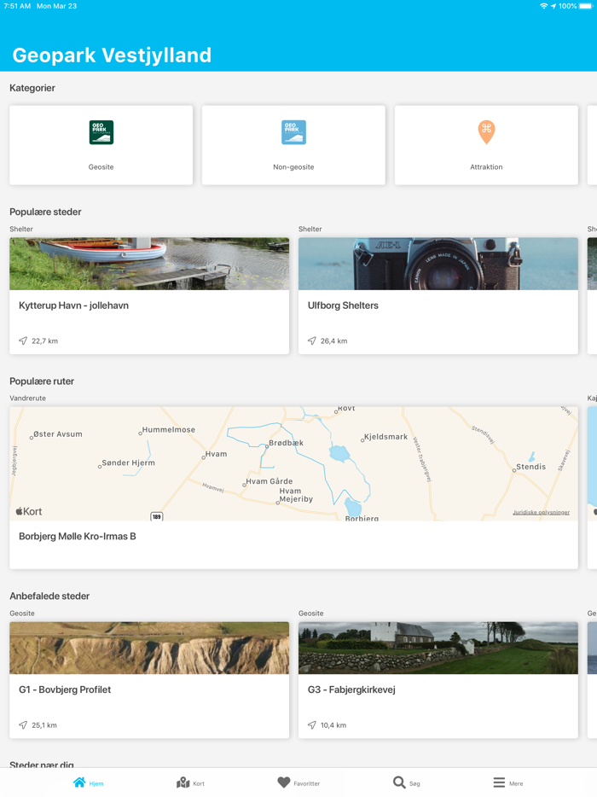Tap distance arrow icon beside 25,1 km
Image resolution: width=597 pixels, height=797 pixels.
click(x=23, y=724)
